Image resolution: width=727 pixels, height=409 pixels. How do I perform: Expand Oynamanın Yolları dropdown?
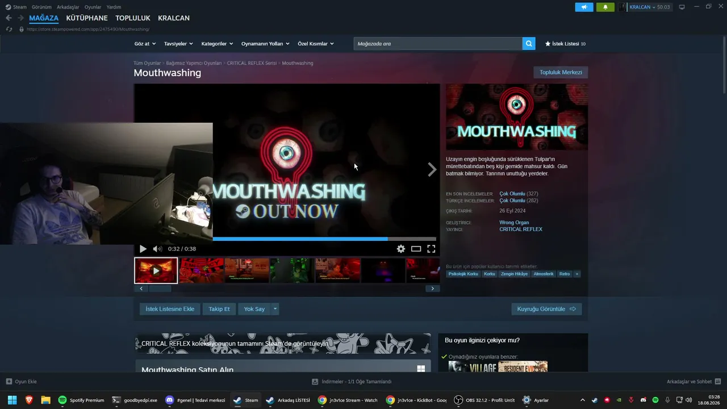[265, 44]
